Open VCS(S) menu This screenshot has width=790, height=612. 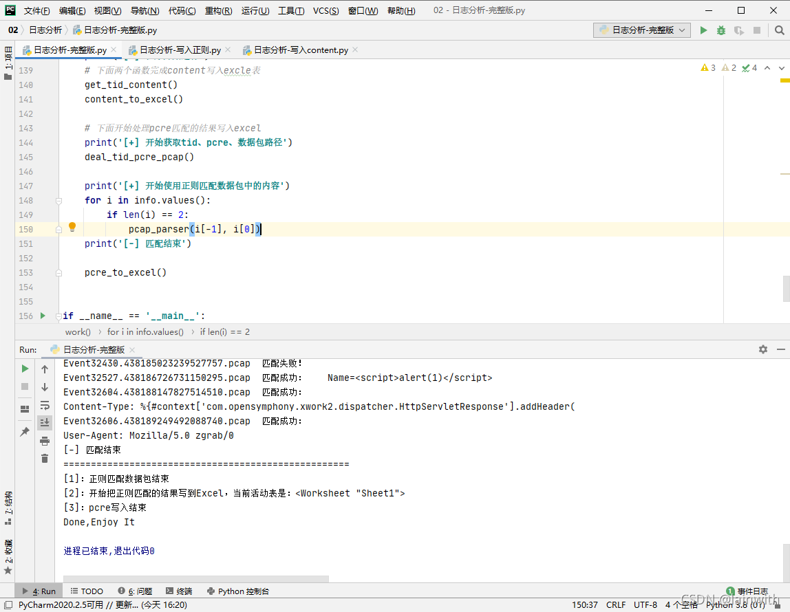pyautogui.click(x=325, y=10)
